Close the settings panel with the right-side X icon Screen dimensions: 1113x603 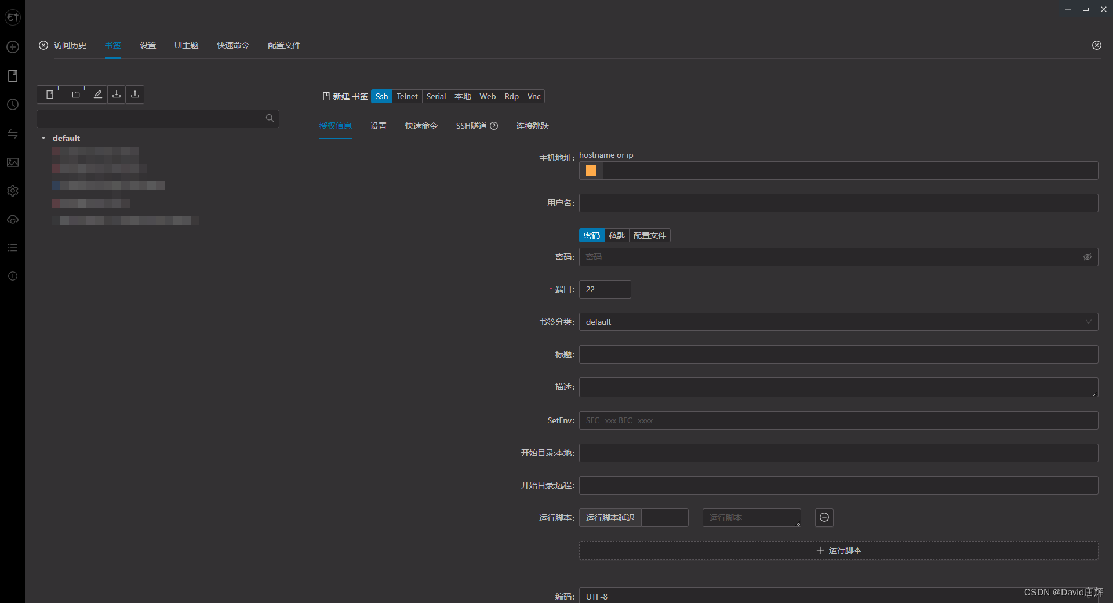pyautogui.click(x=1096, y=45)
